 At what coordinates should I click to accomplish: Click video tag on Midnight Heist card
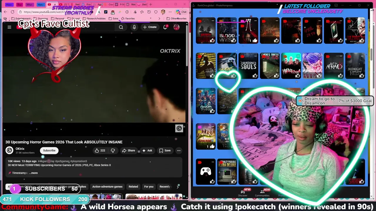[349, 56]
